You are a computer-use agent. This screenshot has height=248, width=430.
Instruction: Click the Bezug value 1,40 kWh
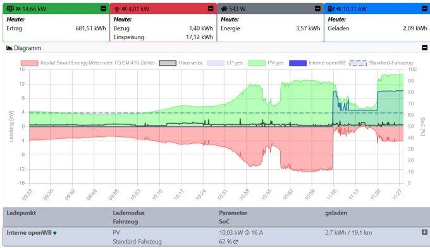point(201,28)
